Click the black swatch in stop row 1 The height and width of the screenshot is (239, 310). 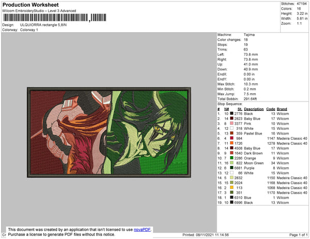pyautogui.click(x=231, y=114)
